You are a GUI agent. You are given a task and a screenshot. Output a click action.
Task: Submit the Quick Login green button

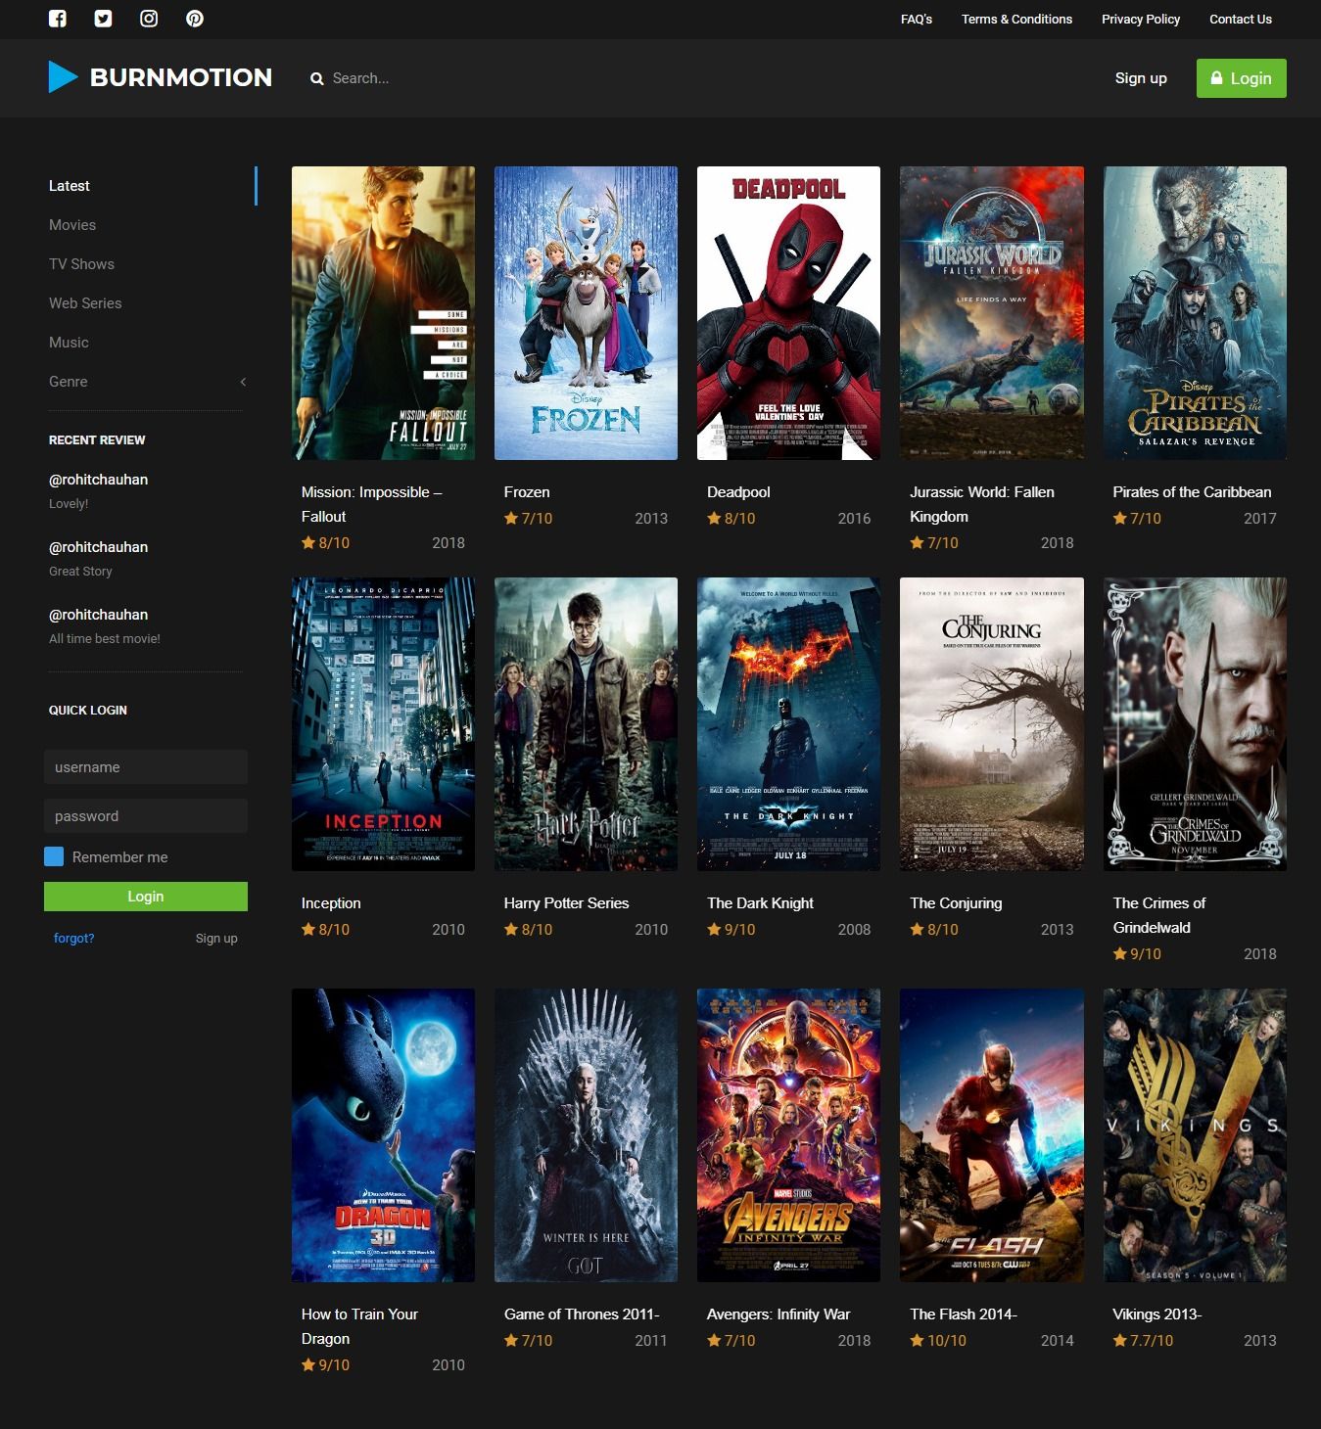[x=146, y=897]
